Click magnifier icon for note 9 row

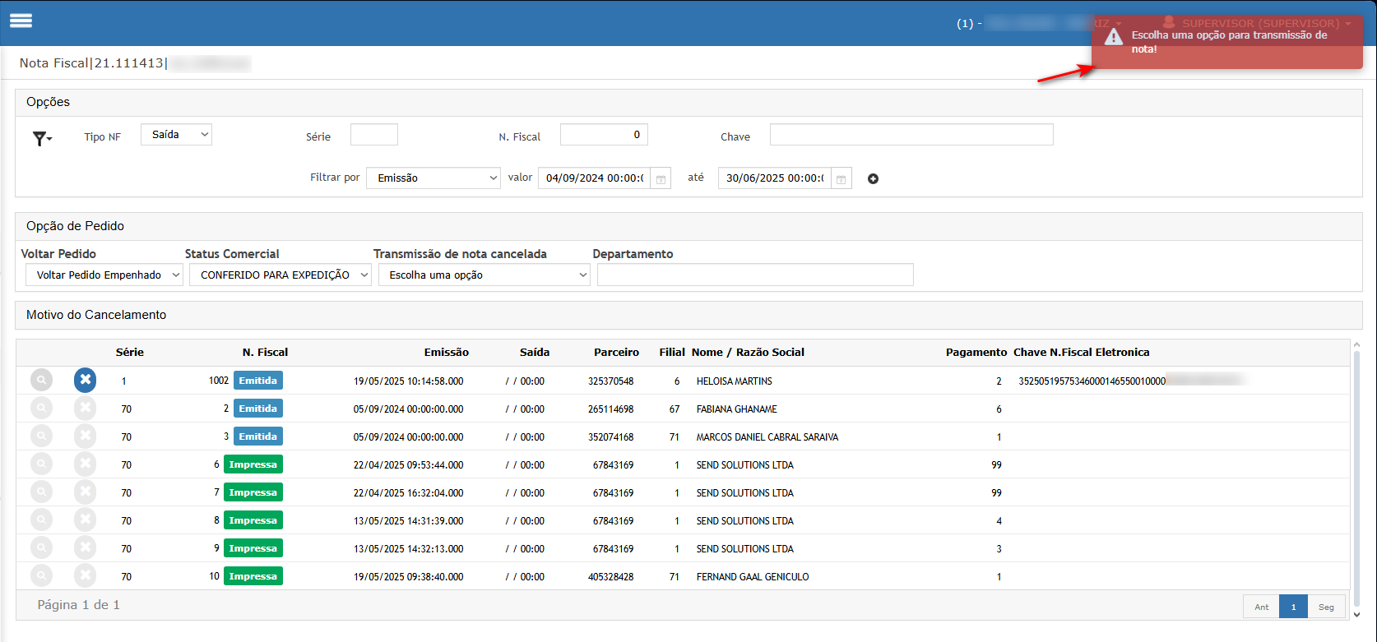point(41,548)
